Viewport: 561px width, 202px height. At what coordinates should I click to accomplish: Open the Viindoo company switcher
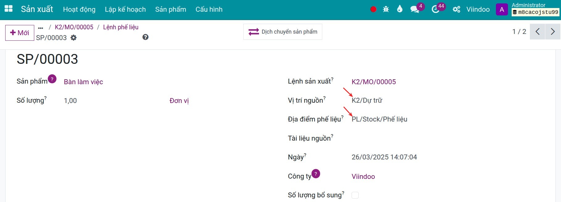tap(478, 9)
